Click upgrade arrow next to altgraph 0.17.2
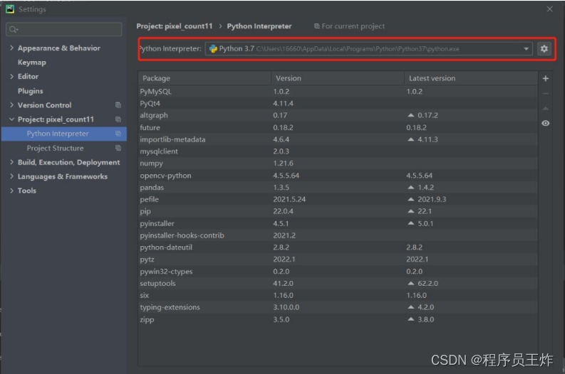 (x=411, y=115)
